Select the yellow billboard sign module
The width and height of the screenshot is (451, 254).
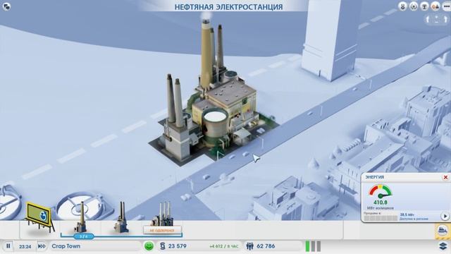click(39, 216)
